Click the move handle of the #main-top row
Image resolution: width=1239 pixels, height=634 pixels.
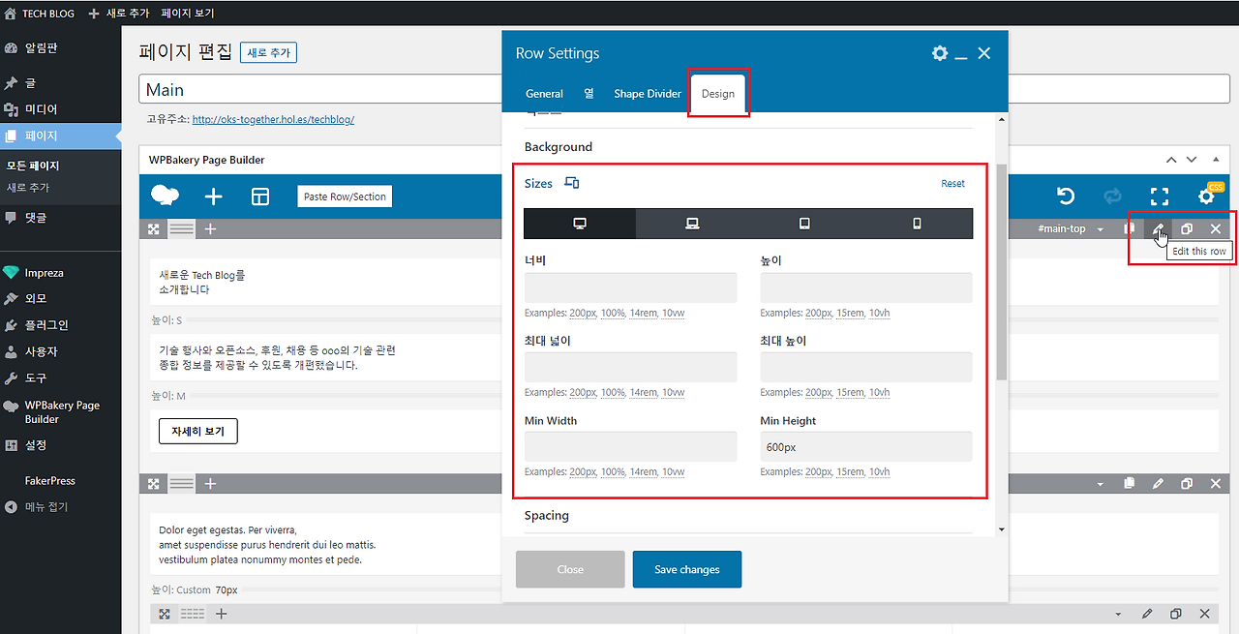[154, 229]
